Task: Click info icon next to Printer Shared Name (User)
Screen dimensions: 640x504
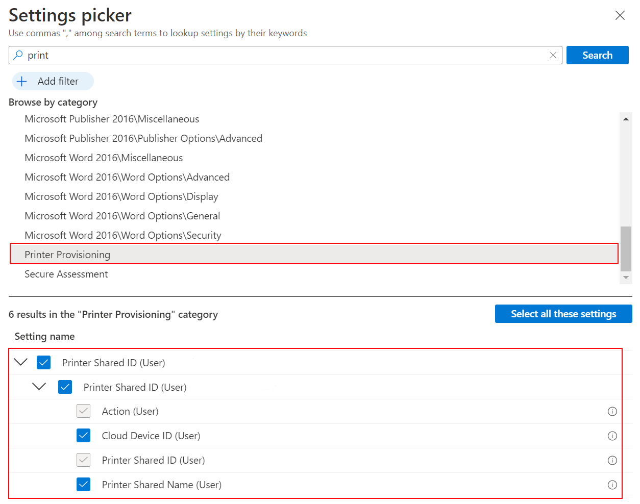Action: (612, 485)
